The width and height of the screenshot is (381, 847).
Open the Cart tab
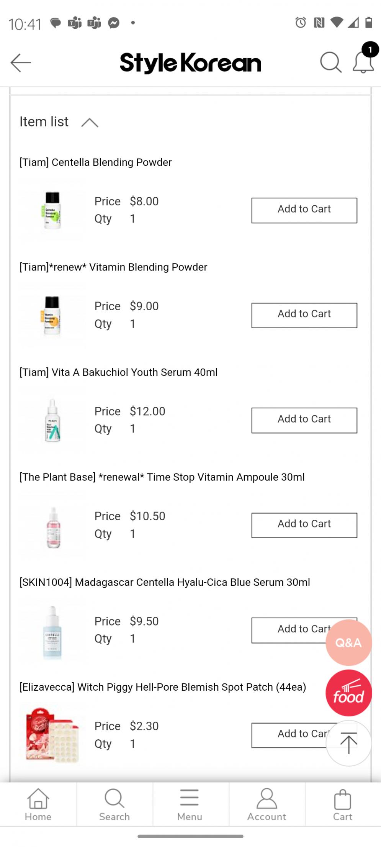(342, 804)
